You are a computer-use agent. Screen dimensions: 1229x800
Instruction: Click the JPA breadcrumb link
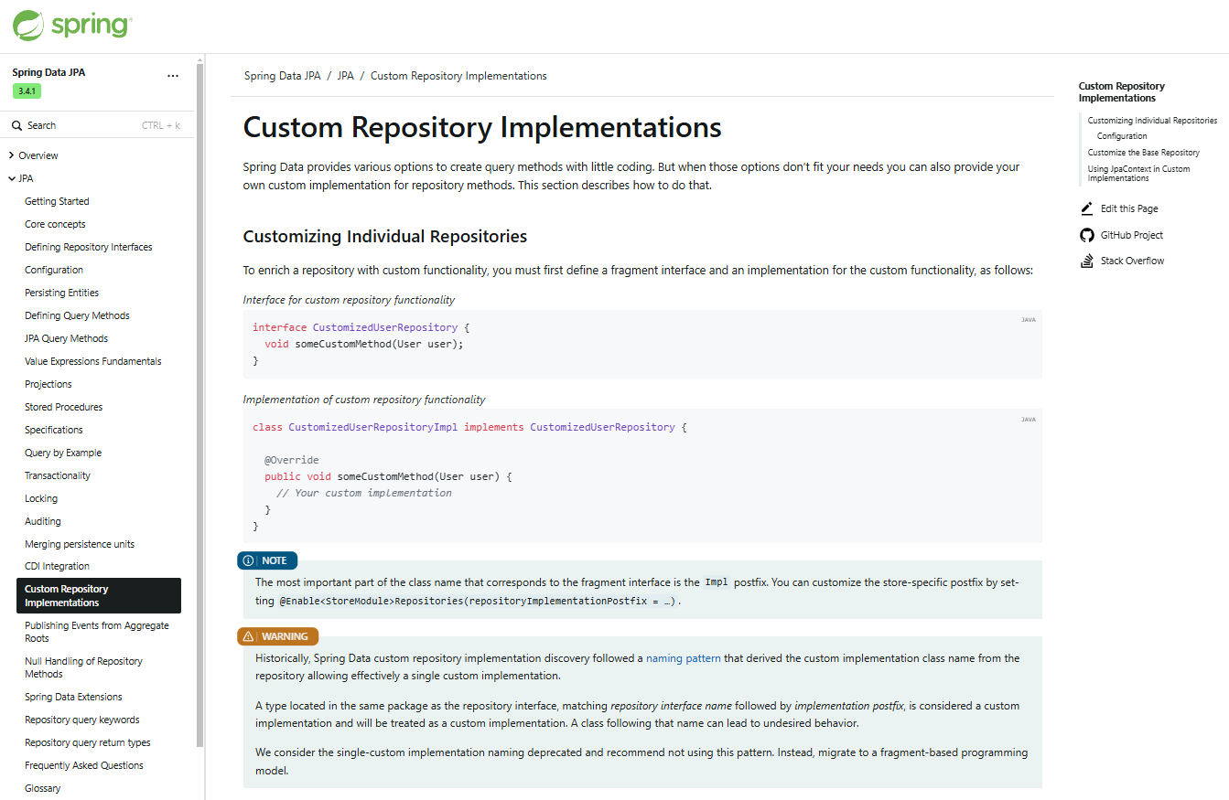[345, 76]
